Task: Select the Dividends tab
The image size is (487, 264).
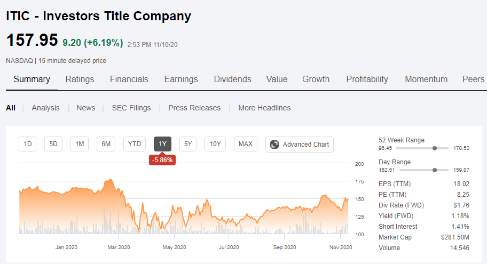Action: pyautogui.click(x=233, y=79)
